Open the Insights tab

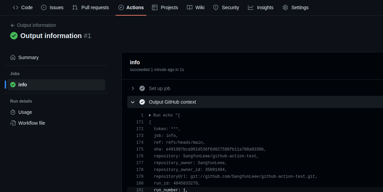[261, 7]
